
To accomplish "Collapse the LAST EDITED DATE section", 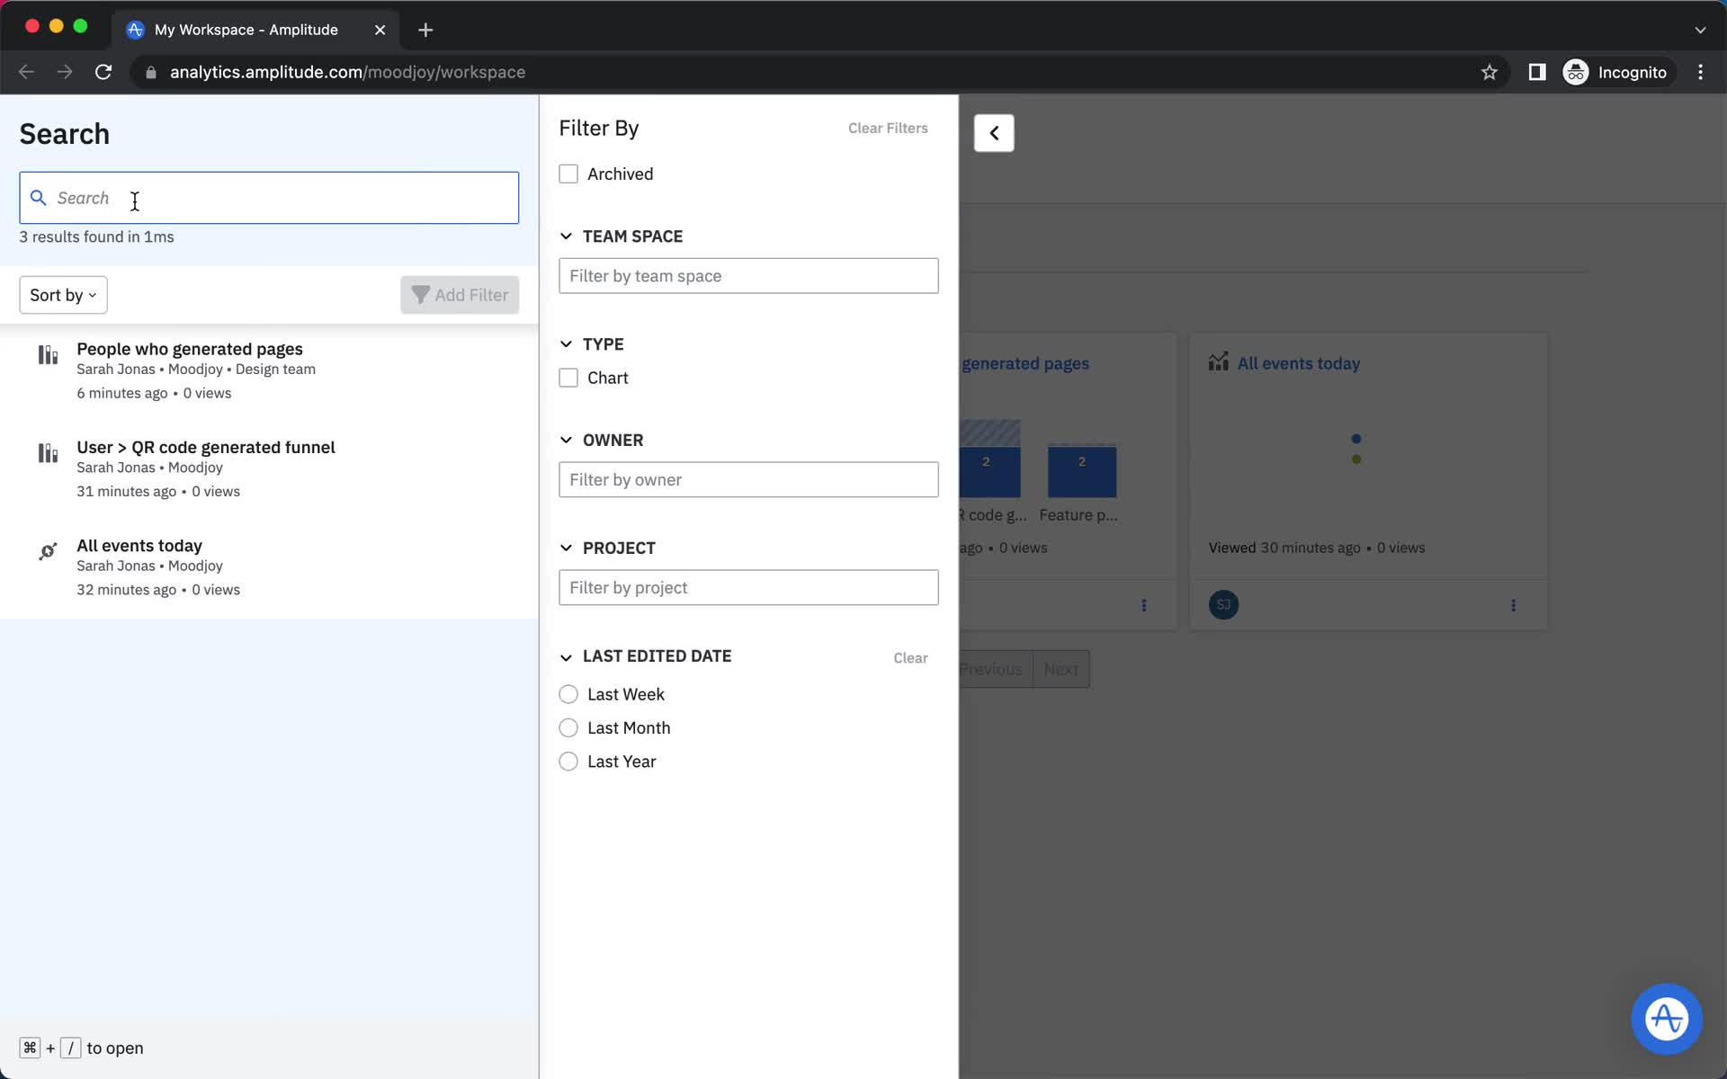I will point(566,656).
